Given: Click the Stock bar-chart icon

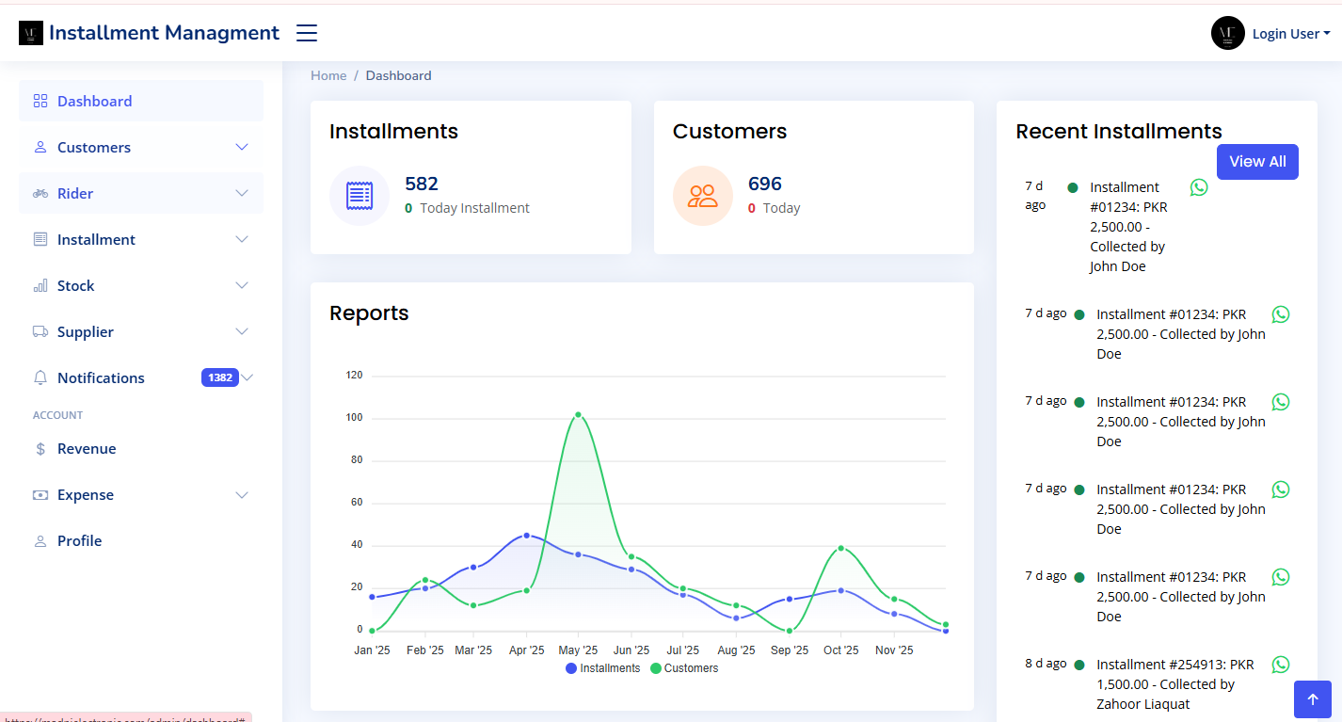Looking at the screenshot, I should click(40, 285).
